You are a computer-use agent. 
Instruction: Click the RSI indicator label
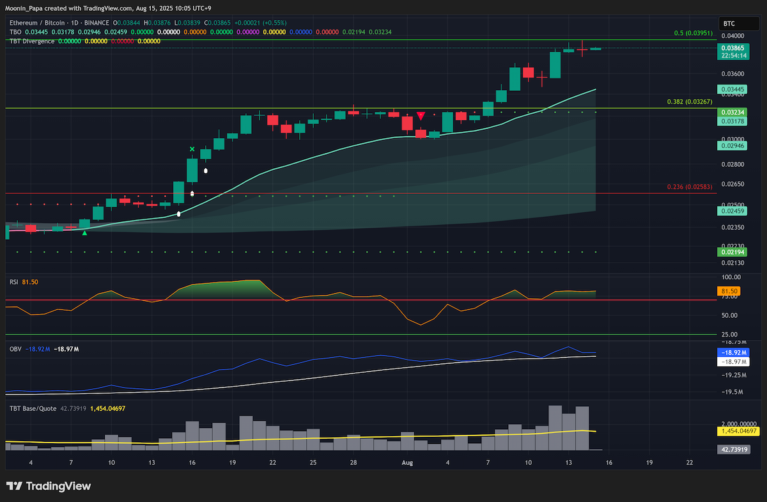point(14,282)
